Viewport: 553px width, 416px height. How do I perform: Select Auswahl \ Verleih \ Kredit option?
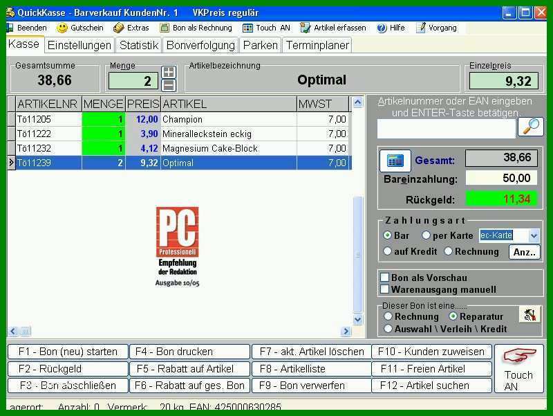point(388,328)
